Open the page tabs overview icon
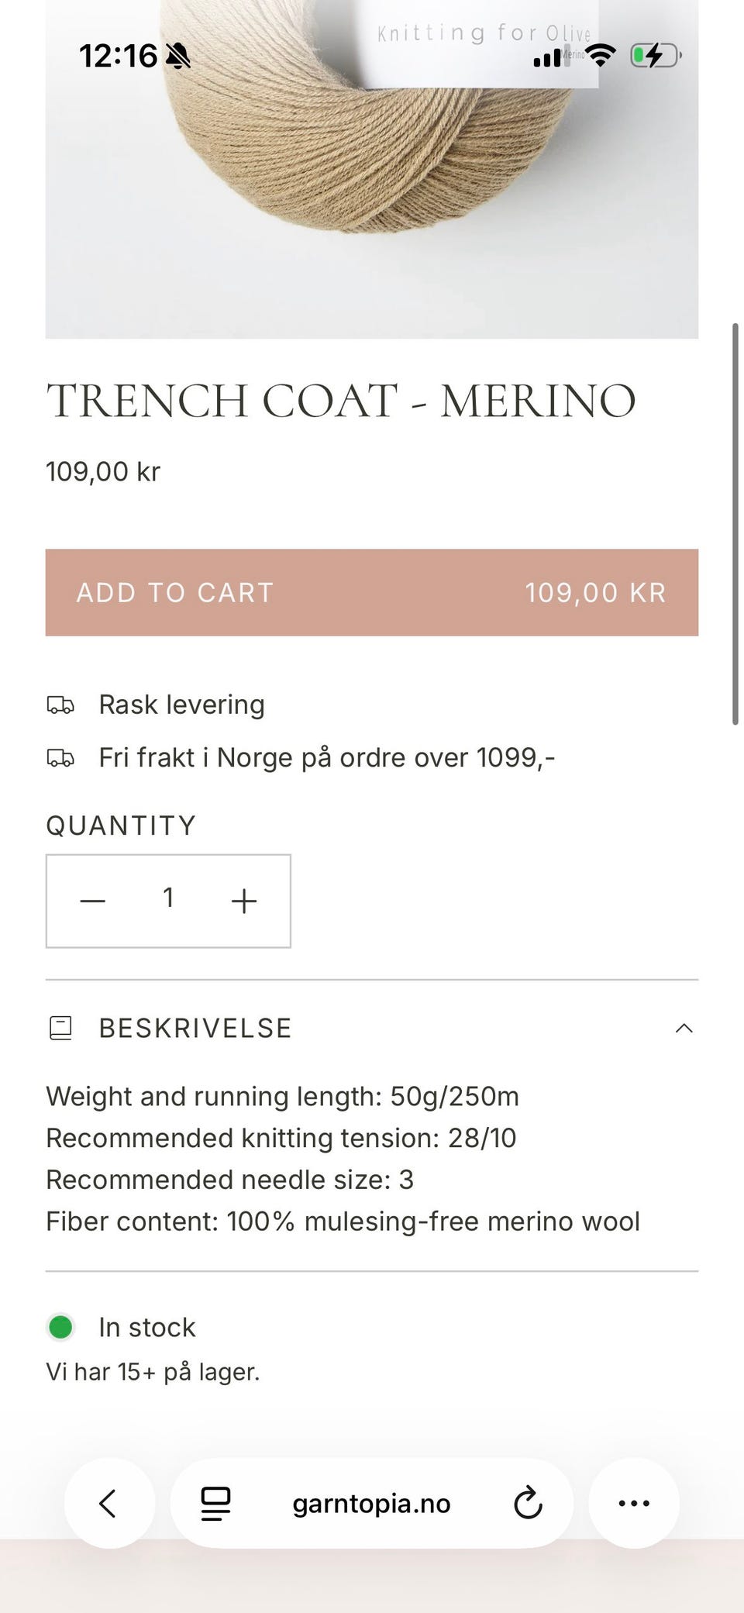Viewport: 744px width, 1613px height. coord(215,1503)
